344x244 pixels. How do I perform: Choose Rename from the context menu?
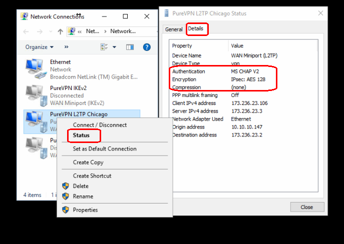[x=83, y=196]
